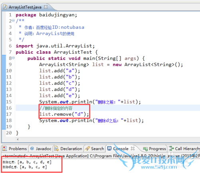Click the println line with '删除d之后'
Screen dimensions: 200x173
[x=92, y=121]
